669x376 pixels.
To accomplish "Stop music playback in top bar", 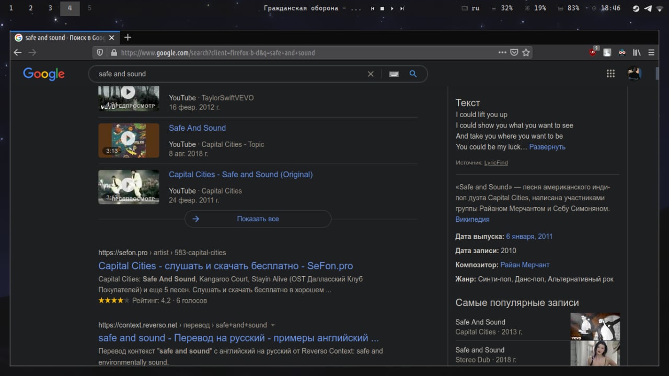I will [x=382, y=8].
